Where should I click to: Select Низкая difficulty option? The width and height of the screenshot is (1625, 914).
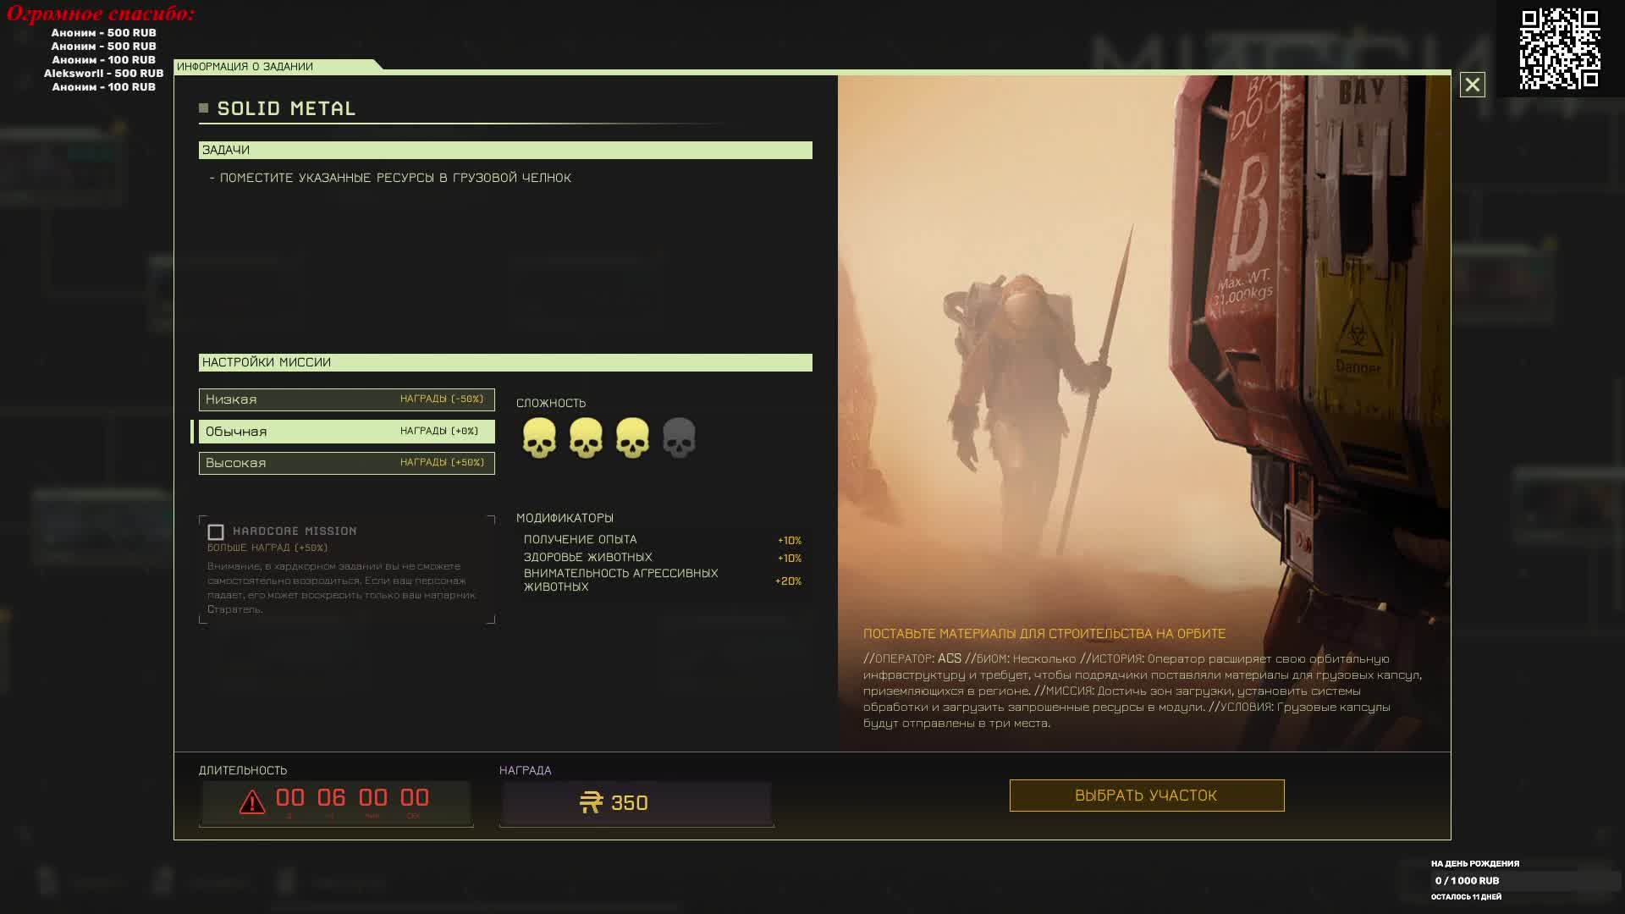[346, 399]
